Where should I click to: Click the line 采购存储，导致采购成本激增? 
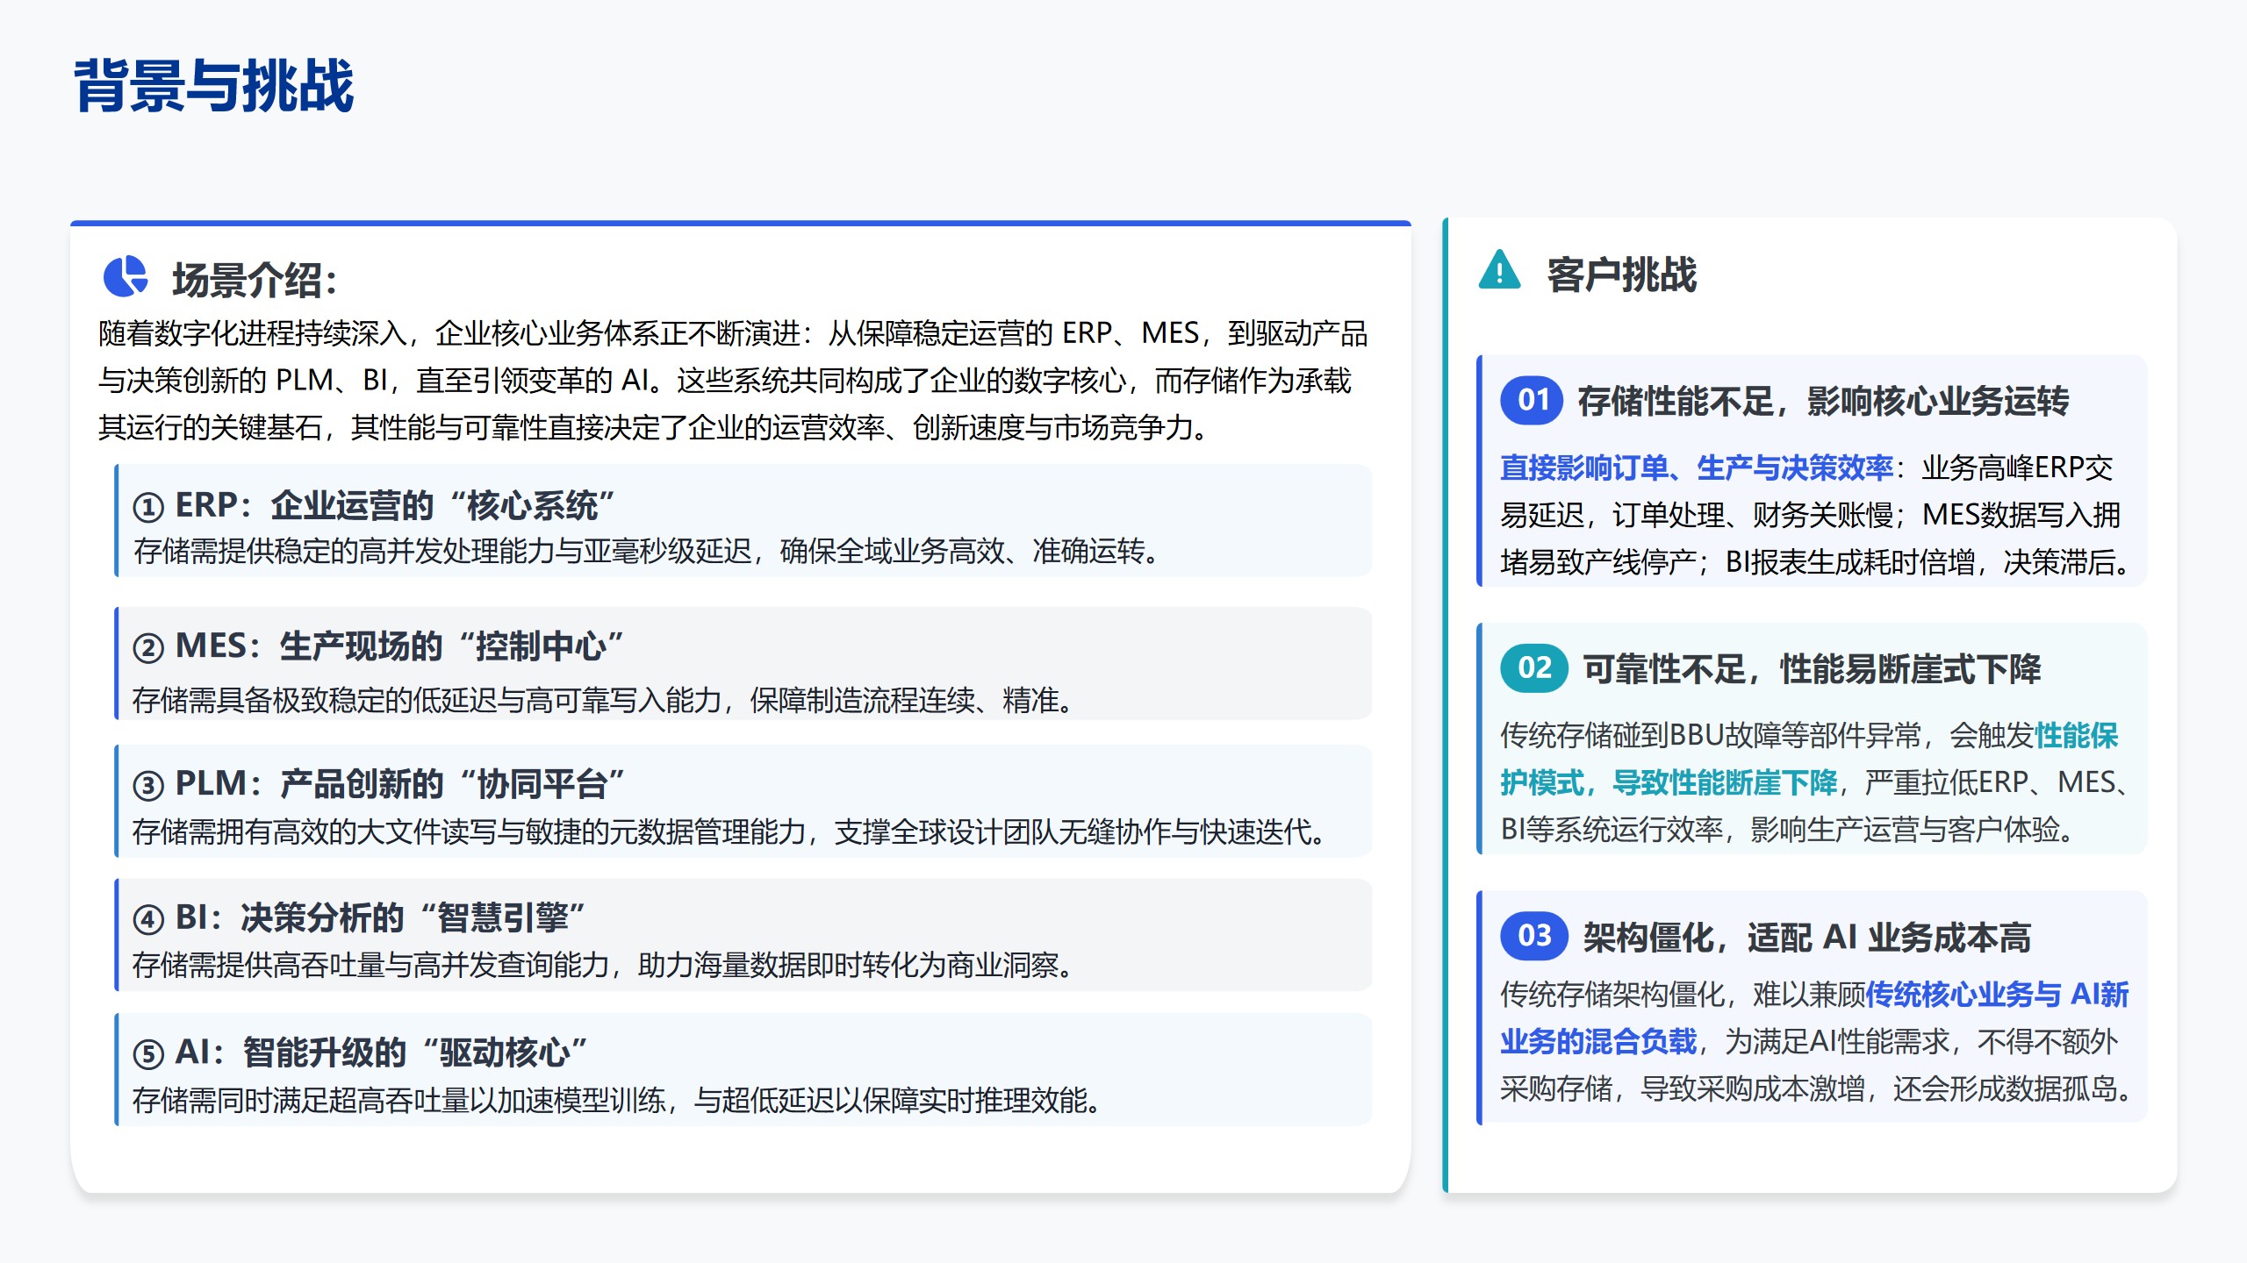[1818, 1088]
